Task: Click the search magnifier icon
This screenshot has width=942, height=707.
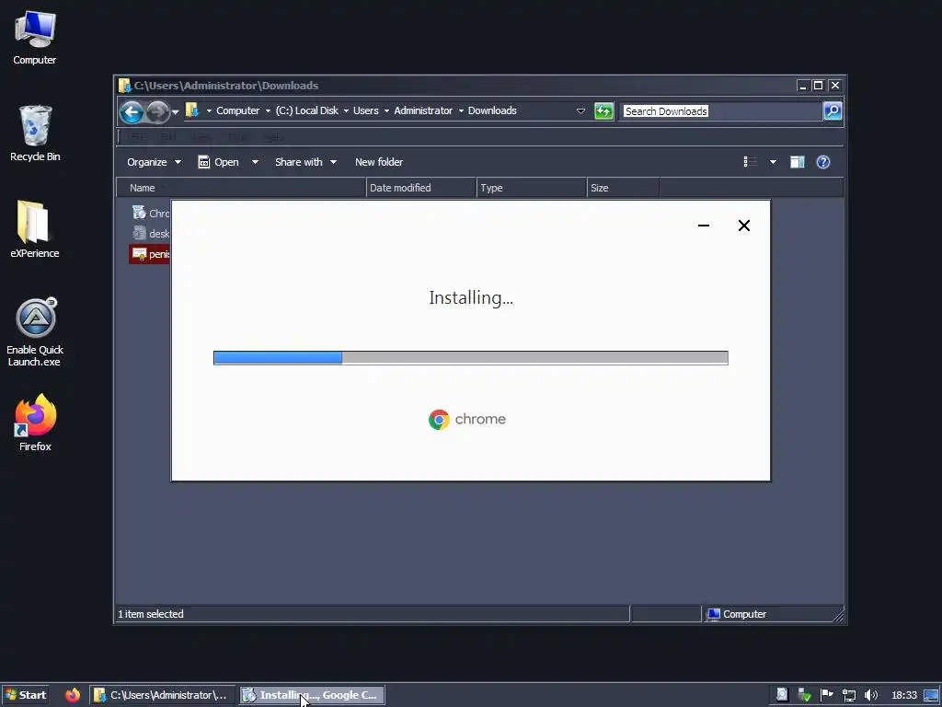Action: pos(832,111)
